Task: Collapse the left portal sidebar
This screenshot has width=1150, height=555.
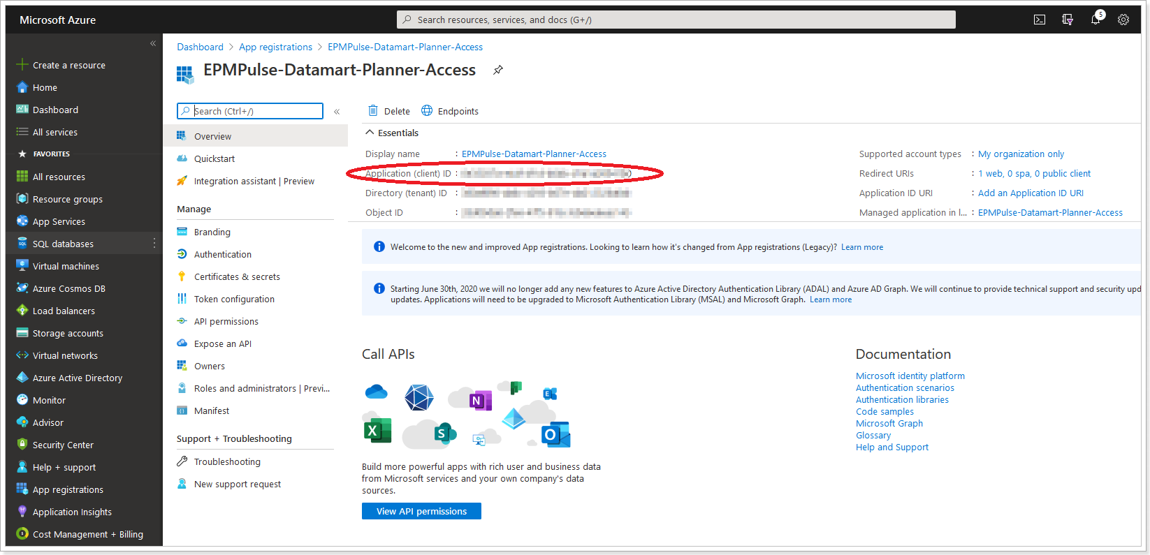Action: click(x=153, y=43)
